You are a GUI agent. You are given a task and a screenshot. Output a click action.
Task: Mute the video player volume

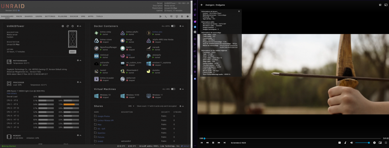pos(351,143)
